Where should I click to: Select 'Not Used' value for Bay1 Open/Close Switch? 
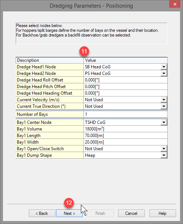point(122,149)
